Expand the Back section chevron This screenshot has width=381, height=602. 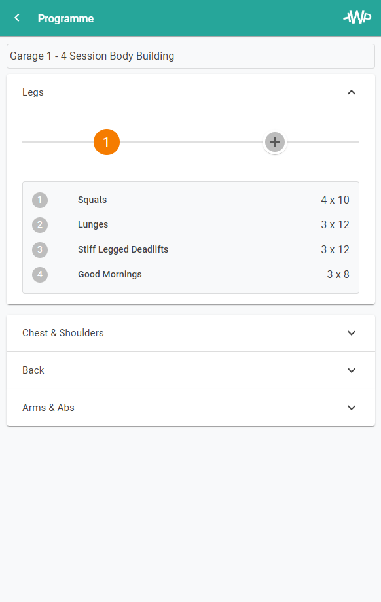(x=352, y=370)
